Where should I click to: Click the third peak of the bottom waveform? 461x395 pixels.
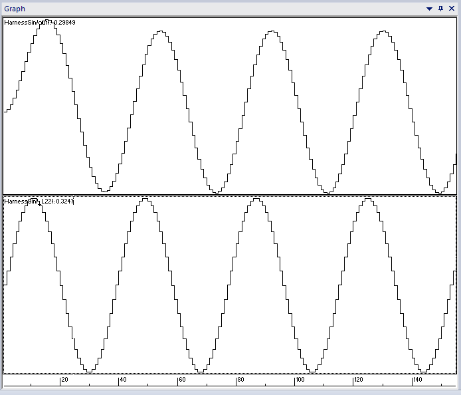pos(256,199)
